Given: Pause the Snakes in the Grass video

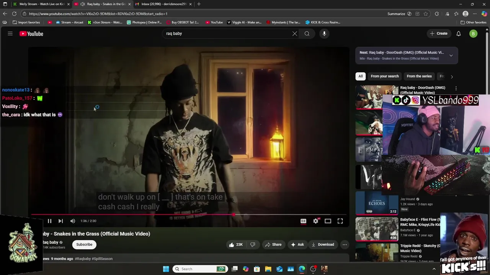Looking at the screenshot, I should [49, 221].
